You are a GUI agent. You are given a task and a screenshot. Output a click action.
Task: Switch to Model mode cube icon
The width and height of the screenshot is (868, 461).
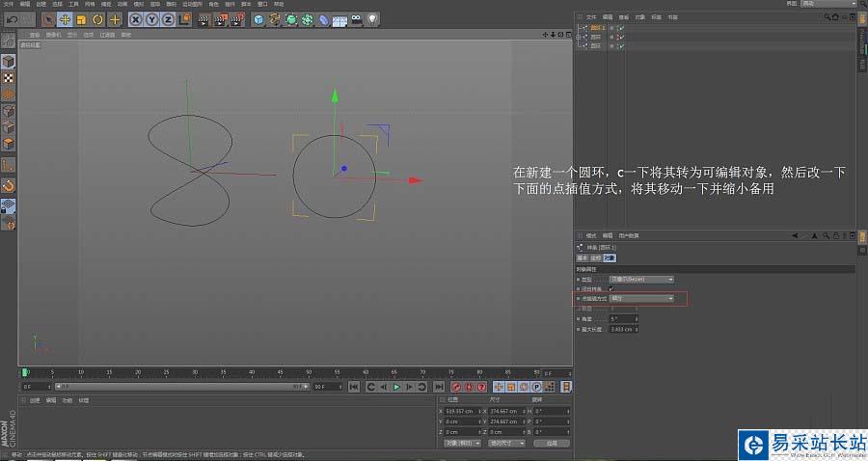click(x=9, y=62)
